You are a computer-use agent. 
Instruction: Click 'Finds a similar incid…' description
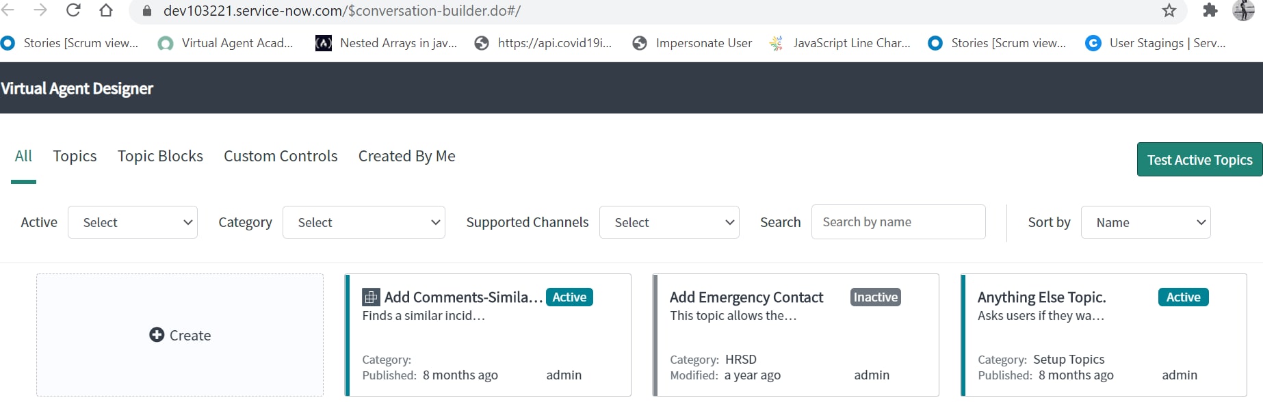pyautogui.click(x=424, y=315)
